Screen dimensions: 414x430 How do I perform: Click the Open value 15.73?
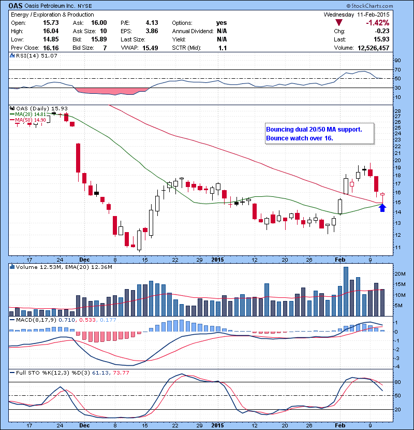tap(51, 23)
